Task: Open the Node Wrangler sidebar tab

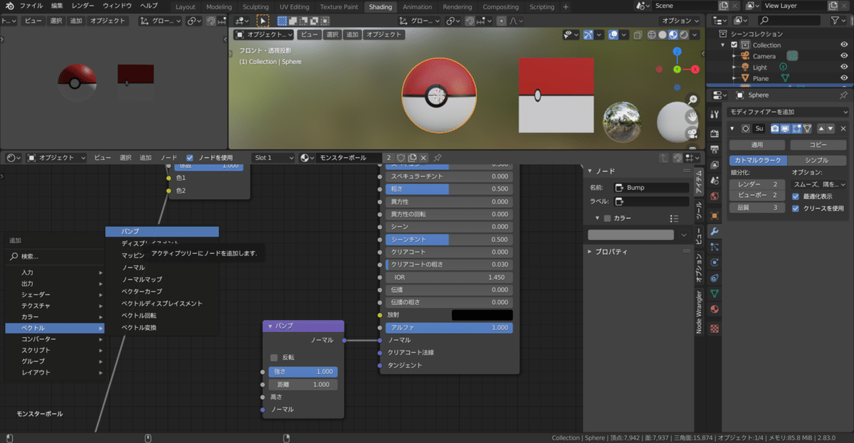Action: (699, 312)
